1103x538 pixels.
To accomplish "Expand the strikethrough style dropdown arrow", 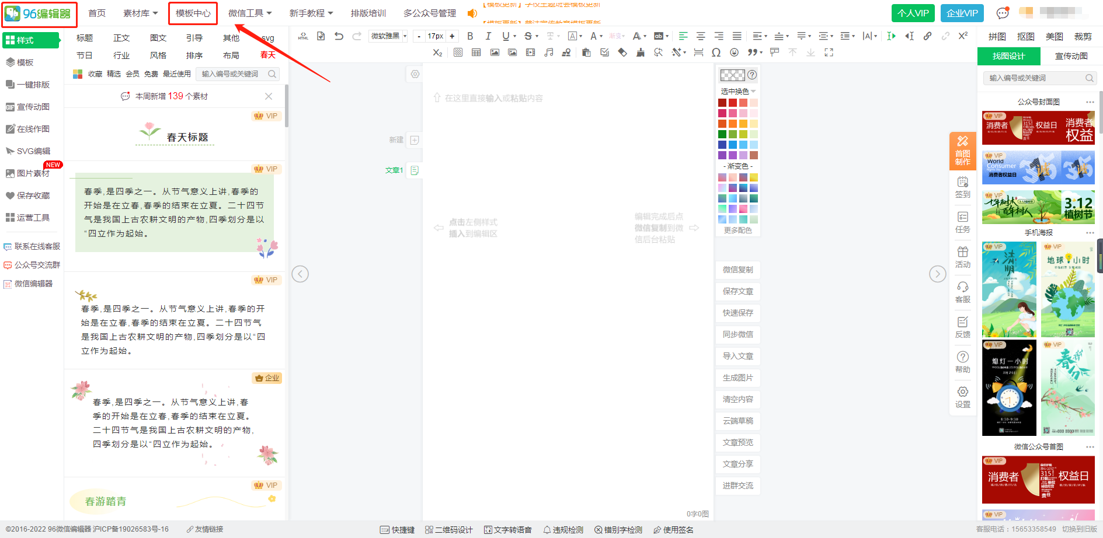I will [x=537, y=36].
